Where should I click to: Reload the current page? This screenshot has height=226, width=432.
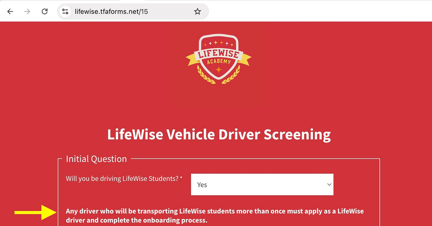[45, 11]
